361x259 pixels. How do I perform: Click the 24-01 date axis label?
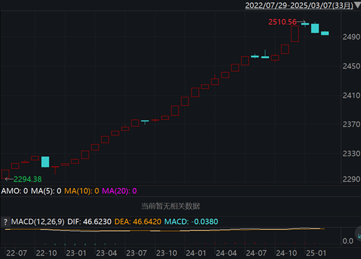196,253
